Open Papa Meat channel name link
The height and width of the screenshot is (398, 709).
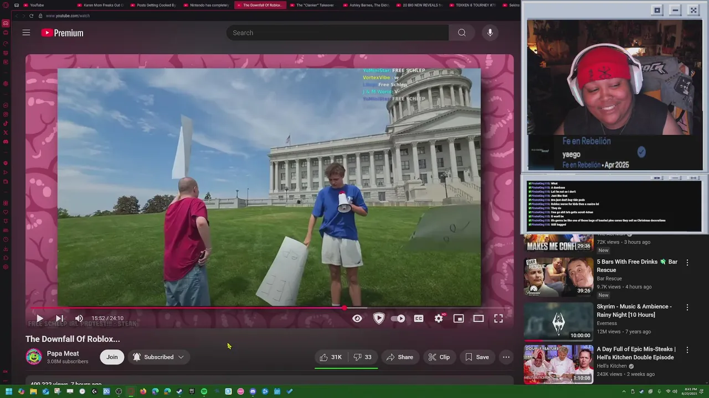tap(63, 353)
